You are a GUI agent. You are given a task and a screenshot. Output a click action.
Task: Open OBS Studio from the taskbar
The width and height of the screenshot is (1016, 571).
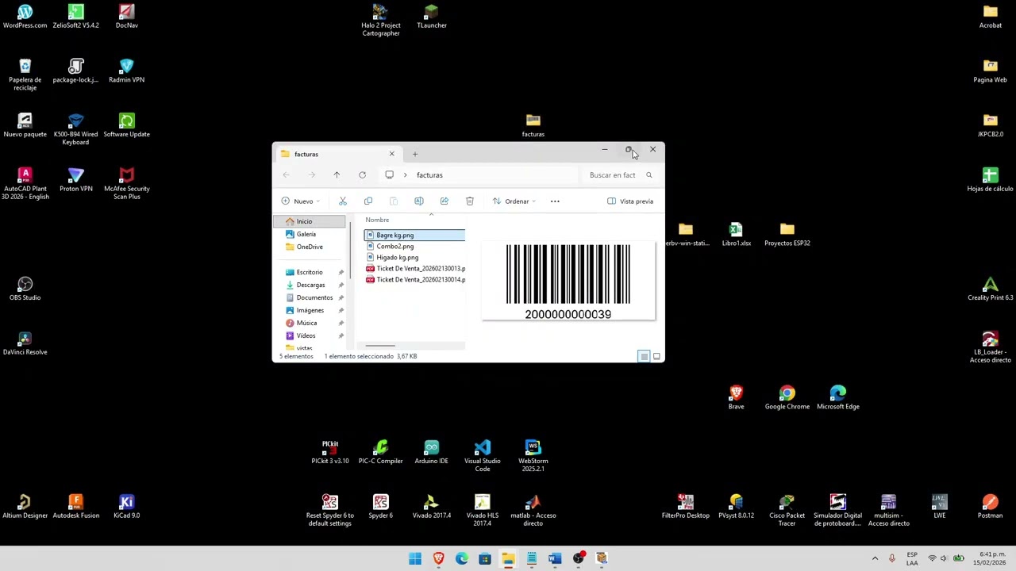(579, 559)
